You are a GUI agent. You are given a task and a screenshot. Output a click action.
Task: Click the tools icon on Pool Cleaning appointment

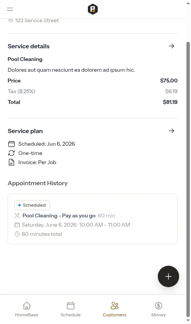(x=17, y=215)
